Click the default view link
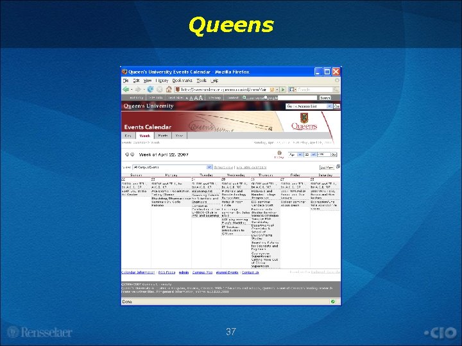 (x=223, y=167)
